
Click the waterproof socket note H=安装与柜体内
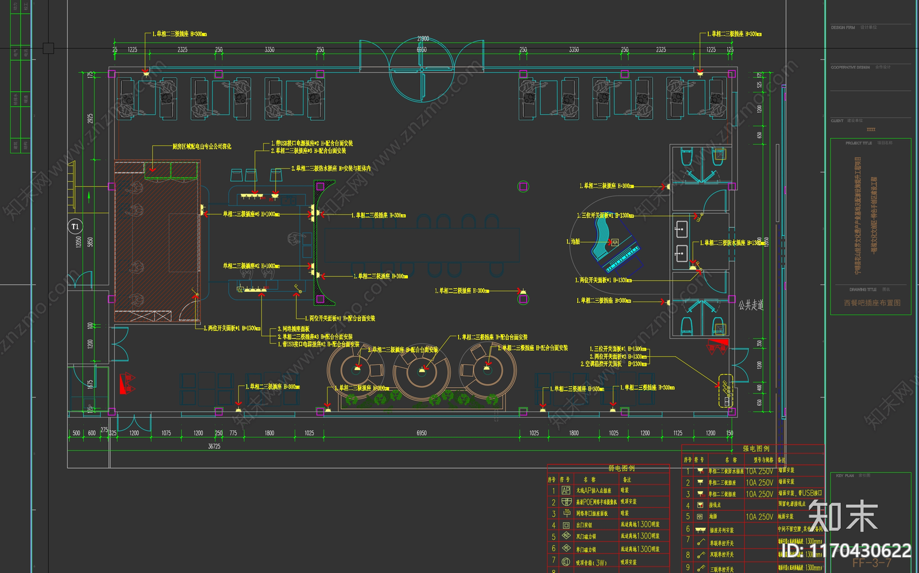[x=331, y=169]
